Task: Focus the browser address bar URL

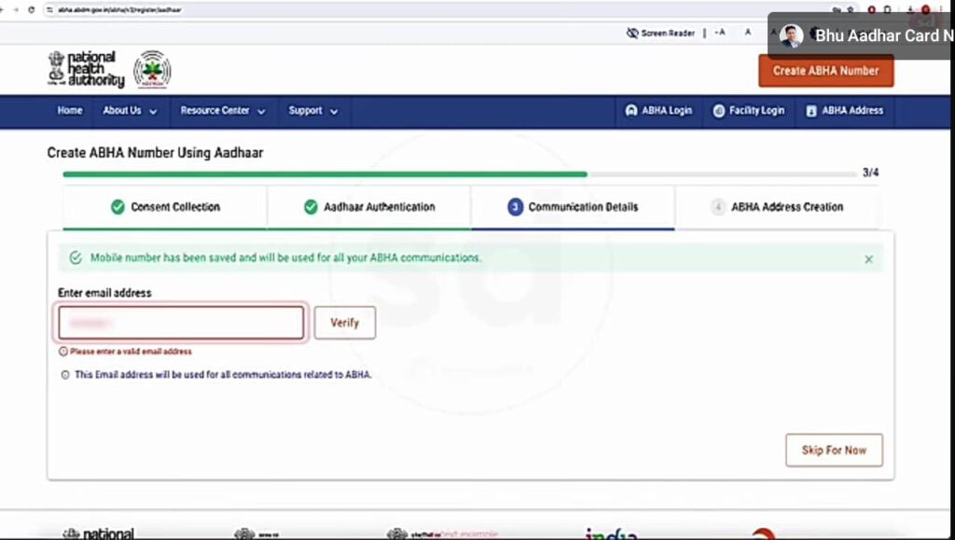Action: [x=119, y=9]
